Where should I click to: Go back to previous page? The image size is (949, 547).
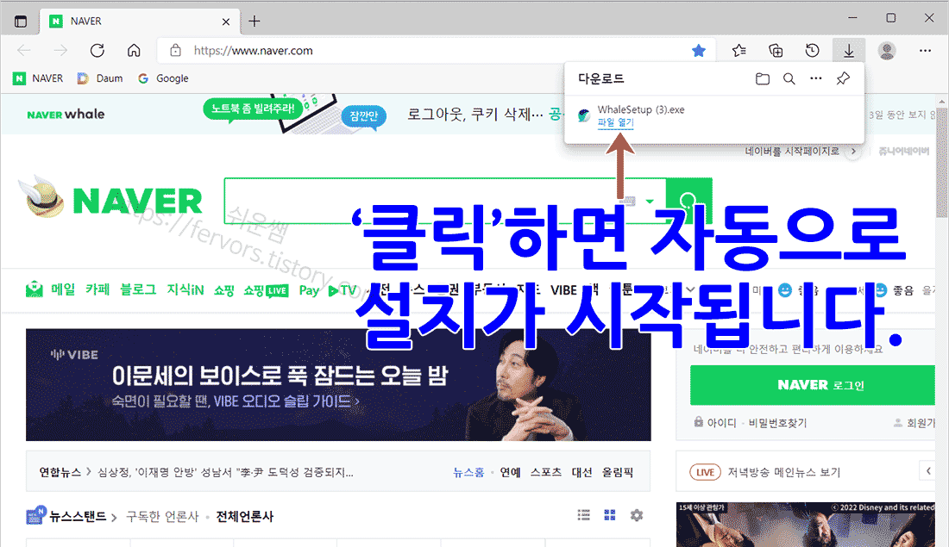24,51
